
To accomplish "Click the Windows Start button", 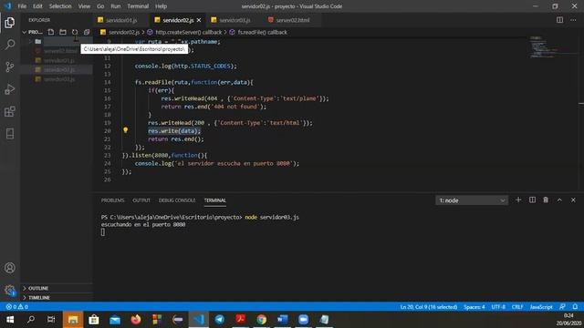I will click(x=10, y=320).
